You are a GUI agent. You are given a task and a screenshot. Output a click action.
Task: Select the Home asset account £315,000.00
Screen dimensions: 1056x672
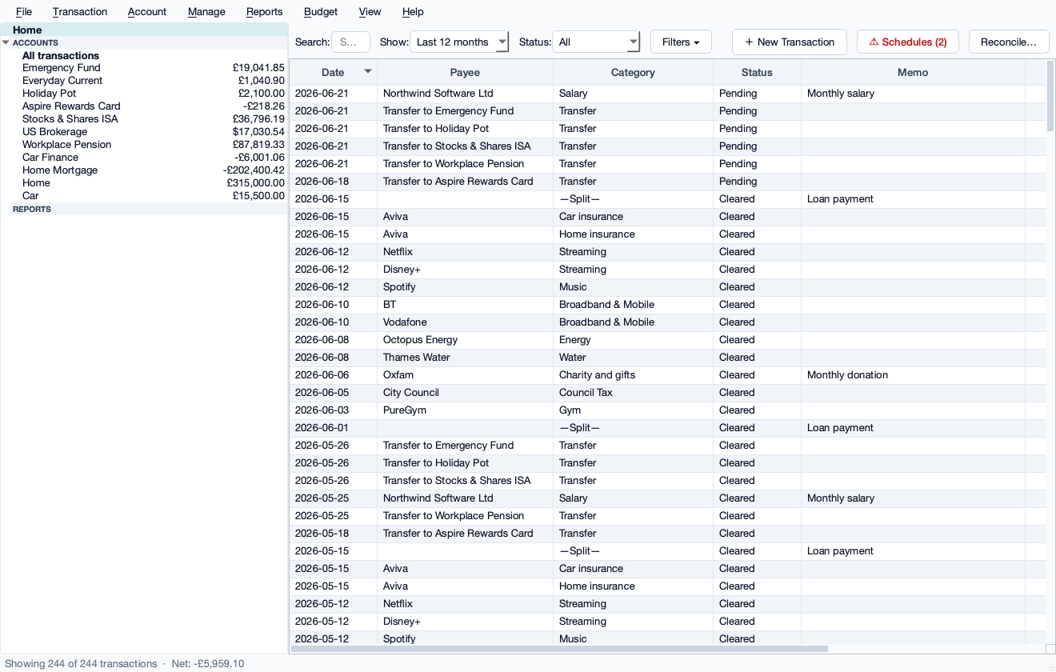pos(144,183)
